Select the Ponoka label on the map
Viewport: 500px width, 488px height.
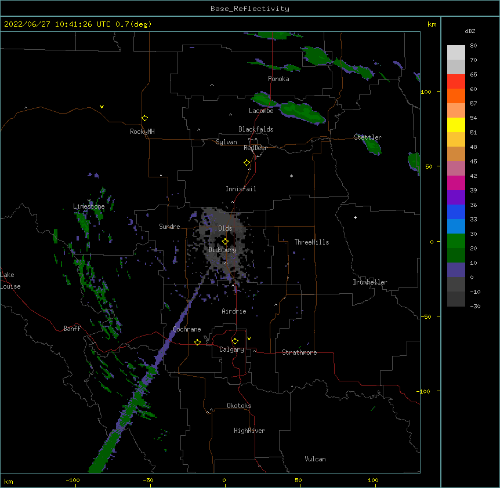click(x=278, y=79)
